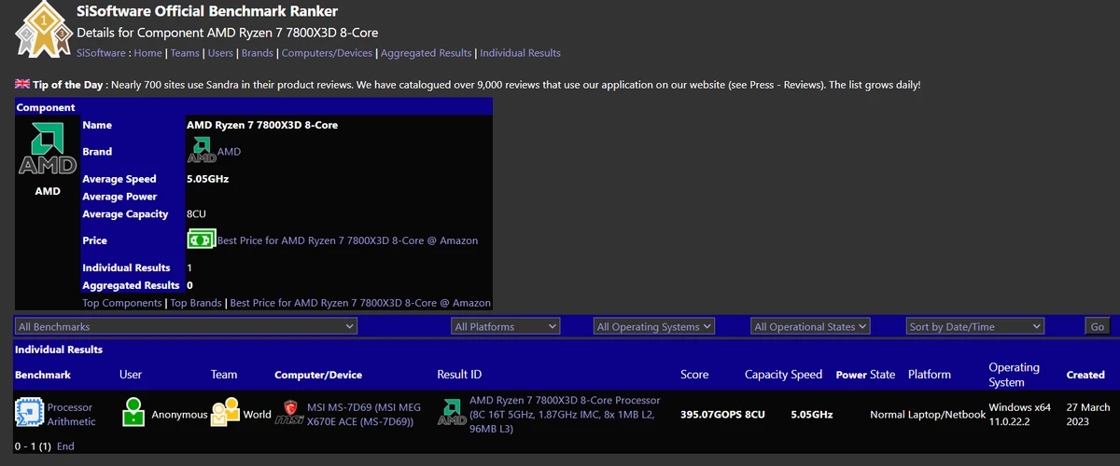The image size is (1120, 466).
Task: Click the Score column header
Action: 694,375
